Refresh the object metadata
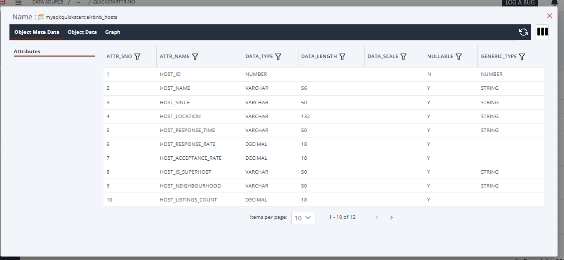 tap(523, 32)
